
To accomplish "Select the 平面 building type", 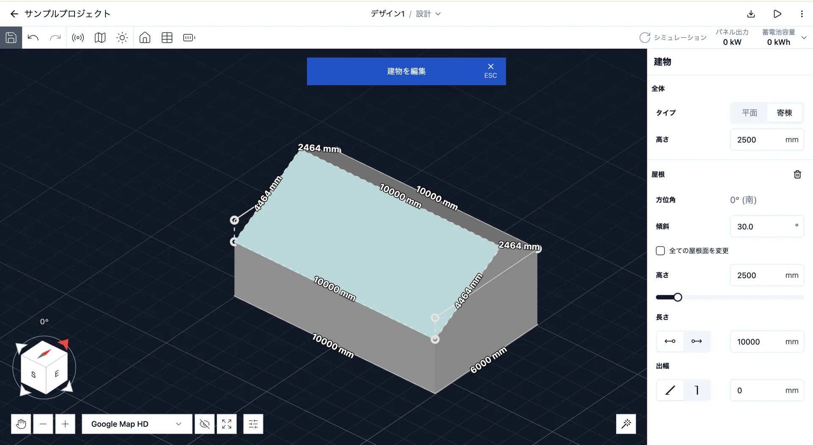I will (749, 113).
